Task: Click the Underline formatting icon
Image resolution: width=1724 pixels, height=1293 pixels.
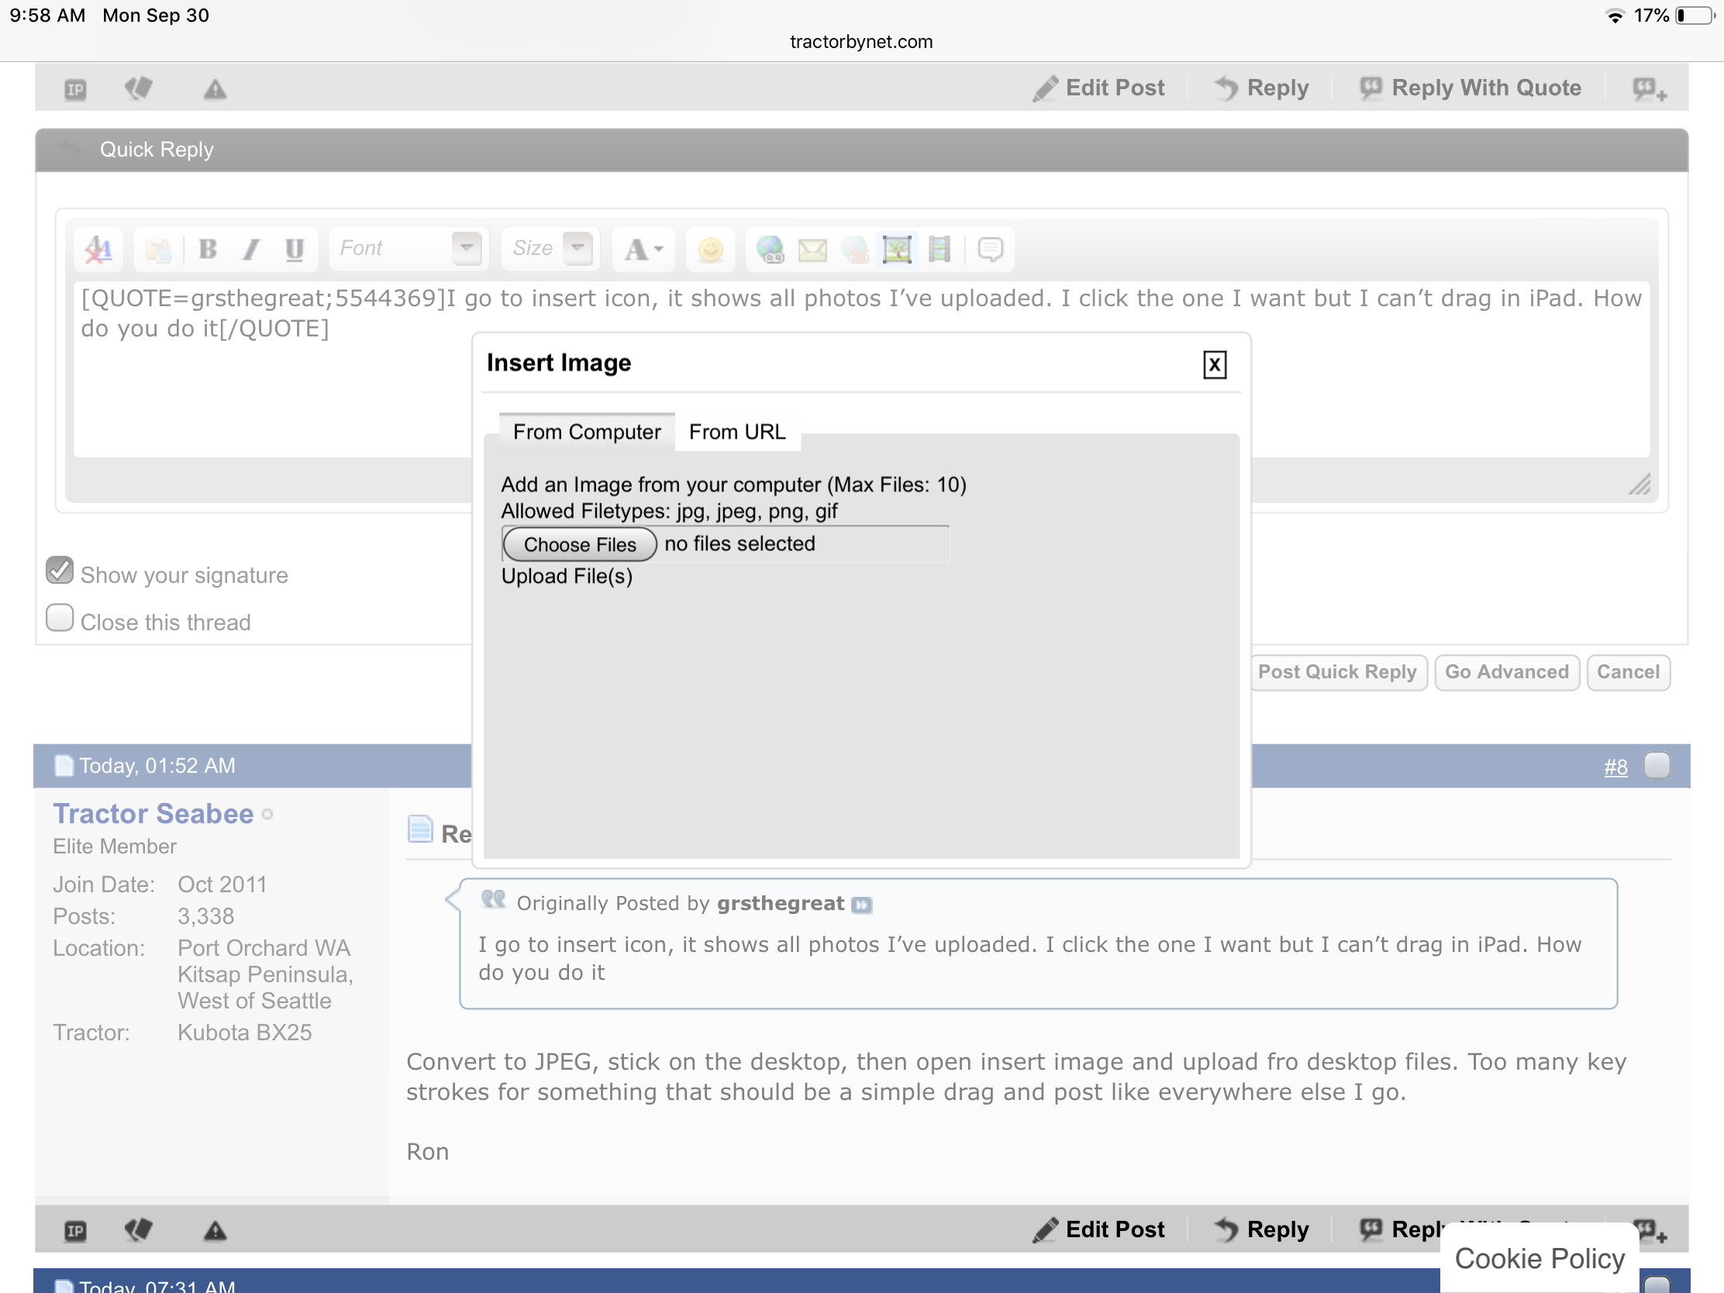Action: coord(294,250)
